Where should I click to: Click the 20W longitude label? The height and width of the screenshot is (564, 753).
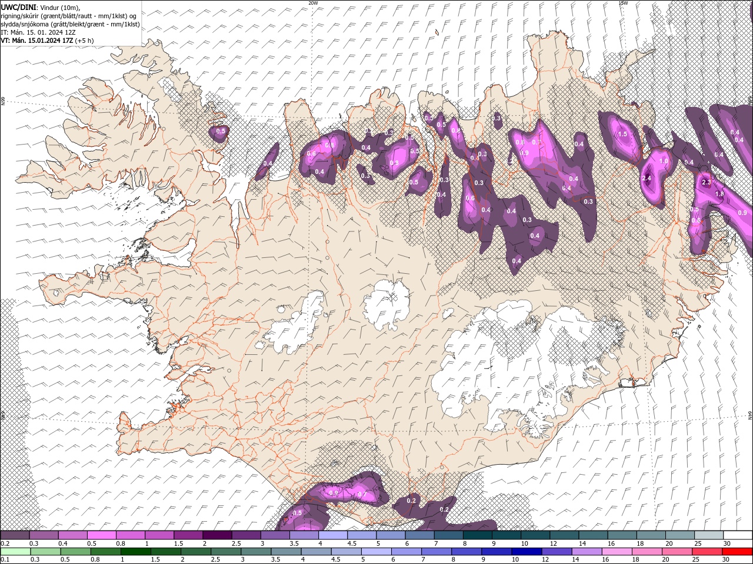(313, 3)
